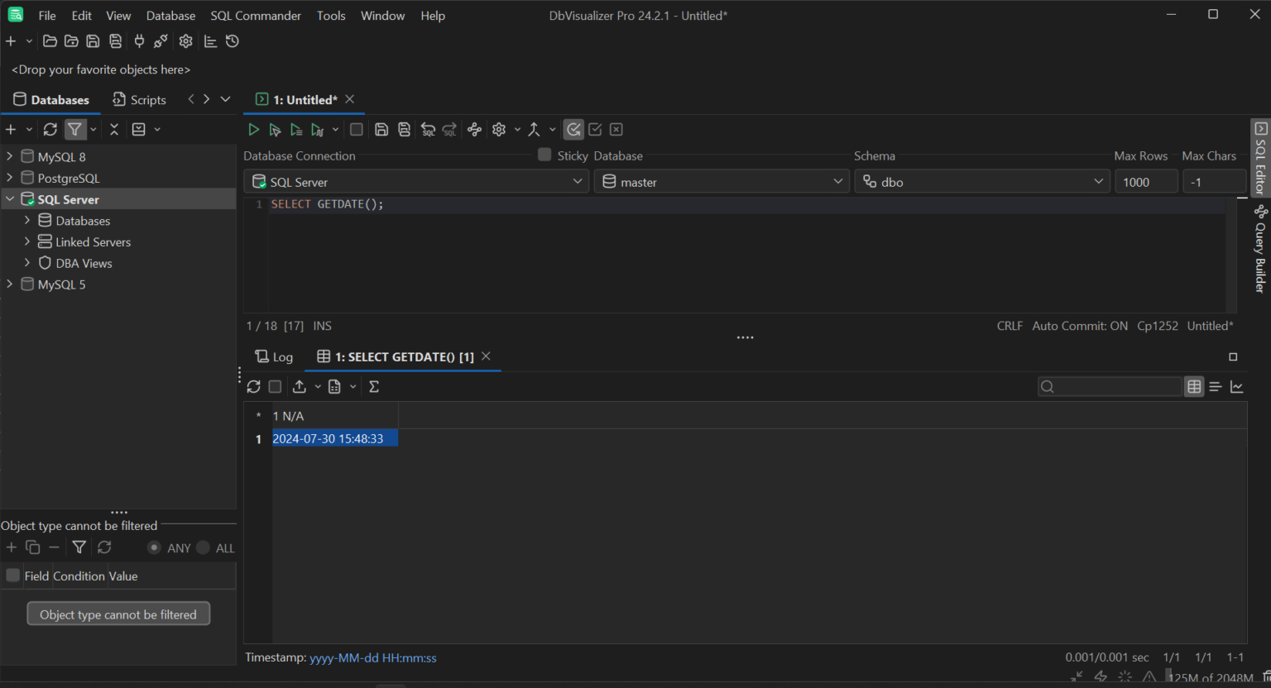The width and height of the screenshot is (1271, 688).
Task: Click the search field above the result grid
Action: click(1109, 386)
